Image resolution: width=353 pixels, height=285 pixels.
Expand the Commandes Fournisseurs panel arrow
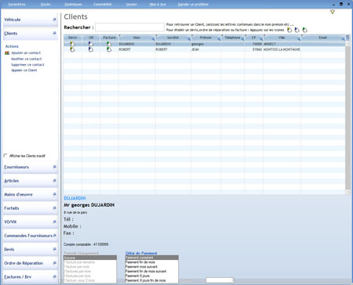(x=54, y=236)
